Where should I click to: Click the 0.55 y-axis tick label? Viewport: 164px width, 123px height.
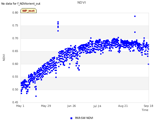tap(15, 77)
